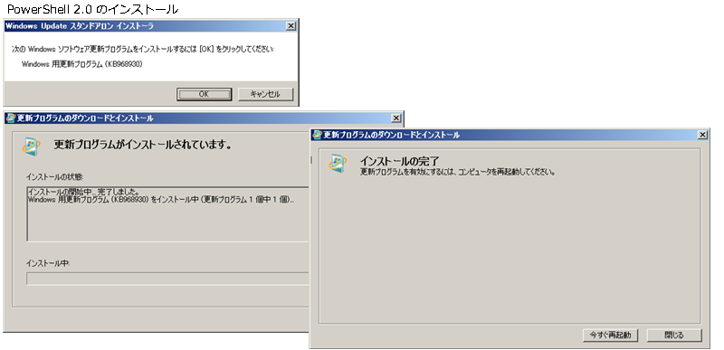724x350 pixels.
Task: Close the installing-updates window behind
Action: point(396,118)
